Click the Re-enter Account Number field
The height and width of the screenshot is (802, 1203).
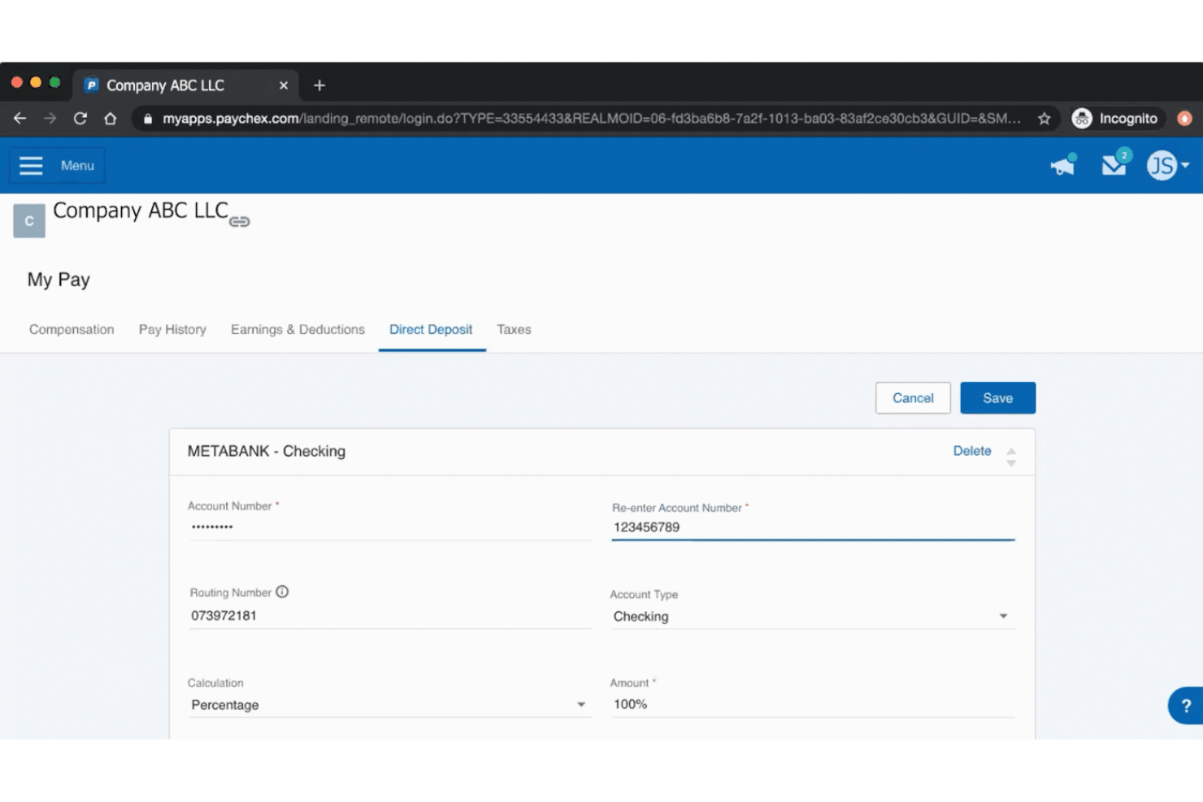pos(813,527)
